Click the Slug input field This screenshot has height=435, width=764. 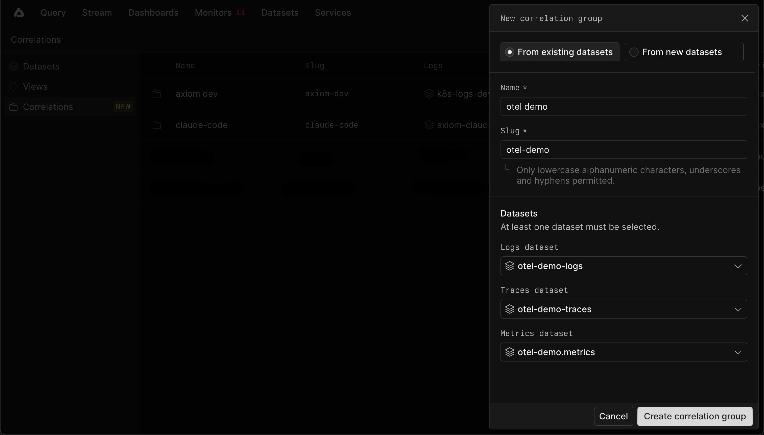pyautogui.click(x=624, y=150)
